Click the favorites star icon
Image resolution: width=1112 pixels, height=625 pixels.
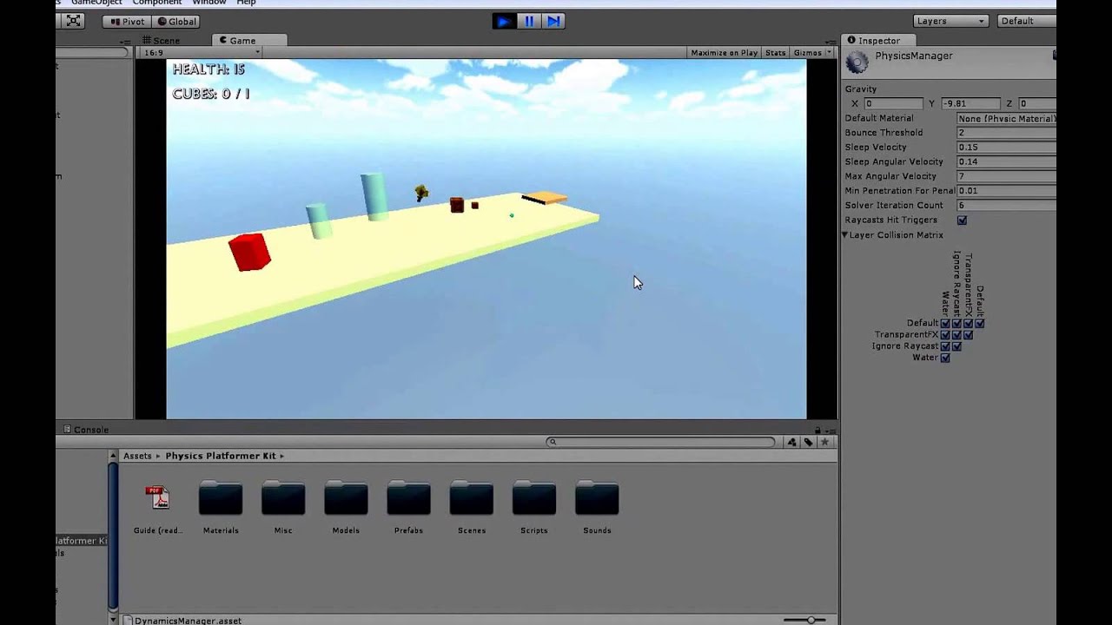[824, 443]
